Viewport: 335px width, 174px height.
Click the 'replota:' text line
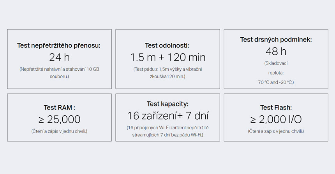click(276, 73)
